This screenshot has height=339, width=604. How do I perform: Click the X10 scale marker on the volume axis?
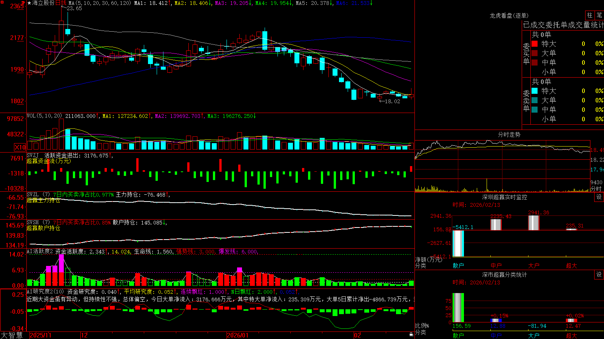tap(20, 147)
